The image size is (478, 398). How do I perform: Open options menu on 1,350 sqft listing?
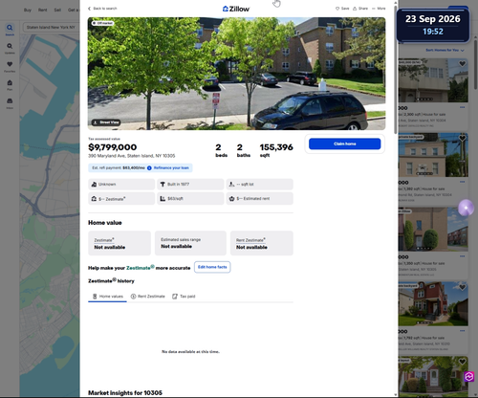[x=462, y=256]
